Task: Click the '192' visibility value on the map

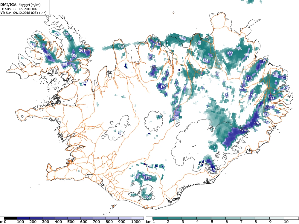Action: click(257, 123)
